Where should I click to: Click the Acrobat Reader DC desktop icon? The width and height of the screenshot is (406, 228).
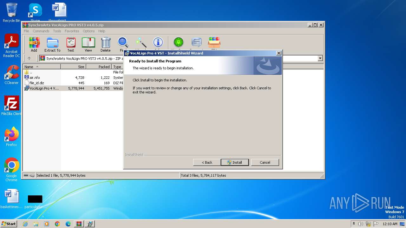point(11,46)
